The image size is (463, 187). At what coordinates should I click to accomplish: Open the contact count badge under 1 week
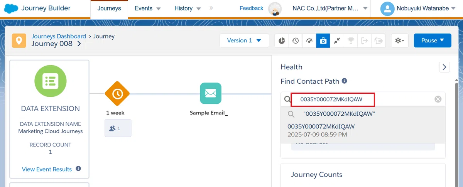pos(118,128)
